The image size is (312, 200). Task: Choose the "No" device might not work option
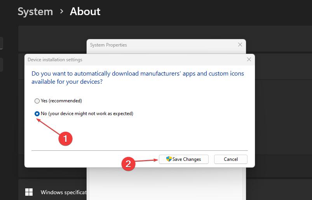(37, 114)
